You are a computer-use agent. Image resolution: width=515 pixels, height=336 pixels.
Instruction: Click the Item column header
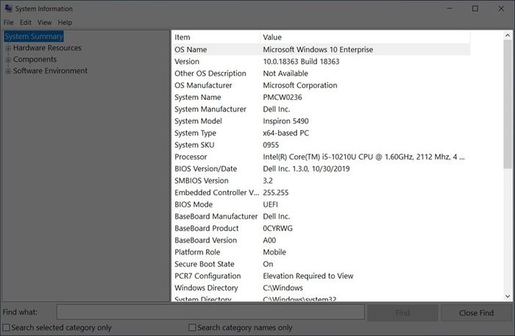(x=216, y=37)
